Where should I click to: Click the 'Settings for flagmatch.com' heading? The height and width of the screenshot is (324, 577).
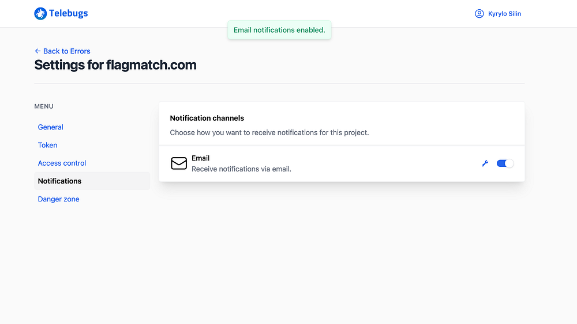coord(115,65)
